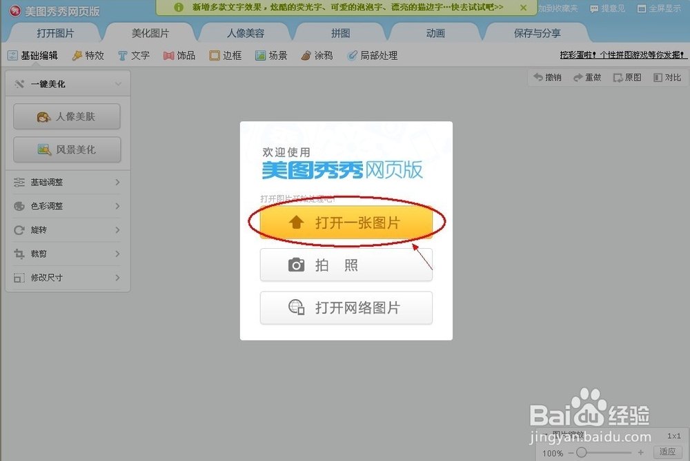Open the 饰品 accessories tool

pos(179,55)
